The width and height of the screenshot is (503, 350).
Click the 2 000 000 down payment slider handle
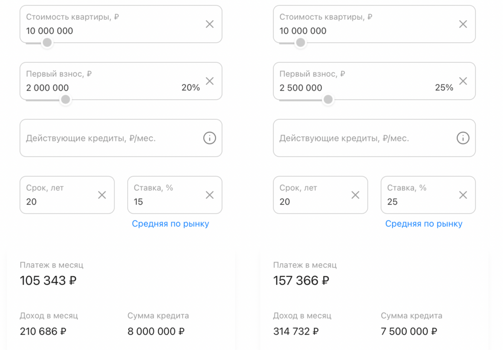click(x=65, y=100)
